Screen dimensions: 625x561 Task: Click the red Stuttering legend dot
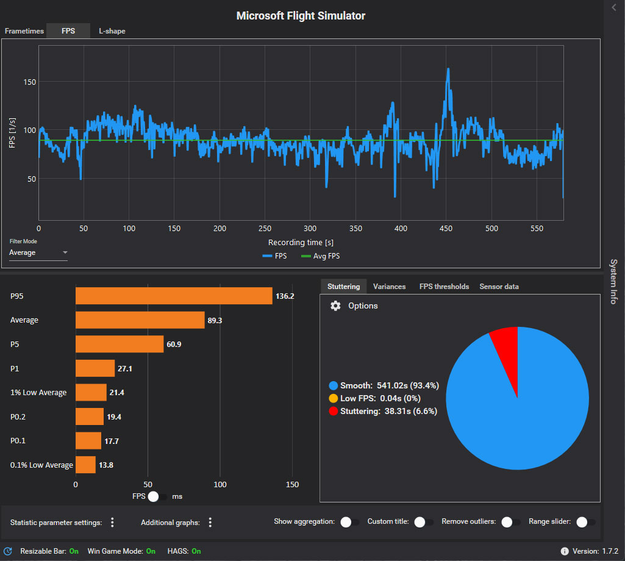click(x=333, y=411)
